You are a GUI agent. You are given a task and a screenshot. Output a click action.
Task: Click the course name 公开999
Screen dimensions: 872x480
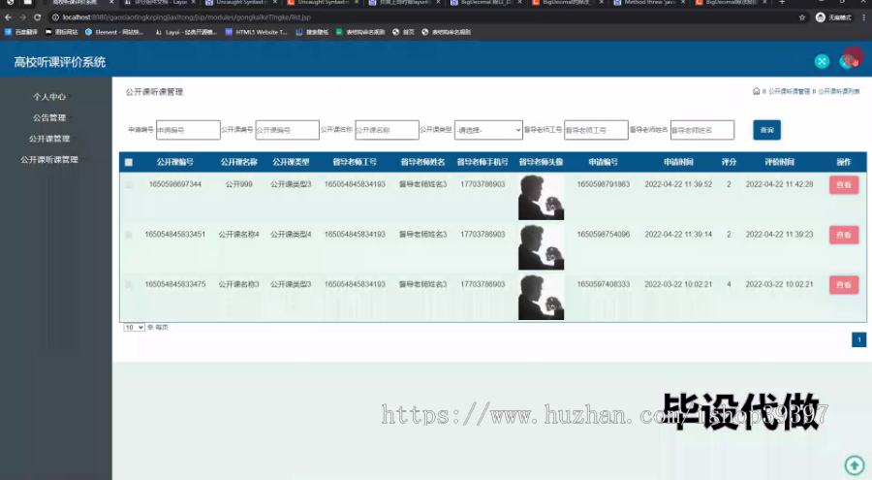pyautogui.click(x=238, y=184)
